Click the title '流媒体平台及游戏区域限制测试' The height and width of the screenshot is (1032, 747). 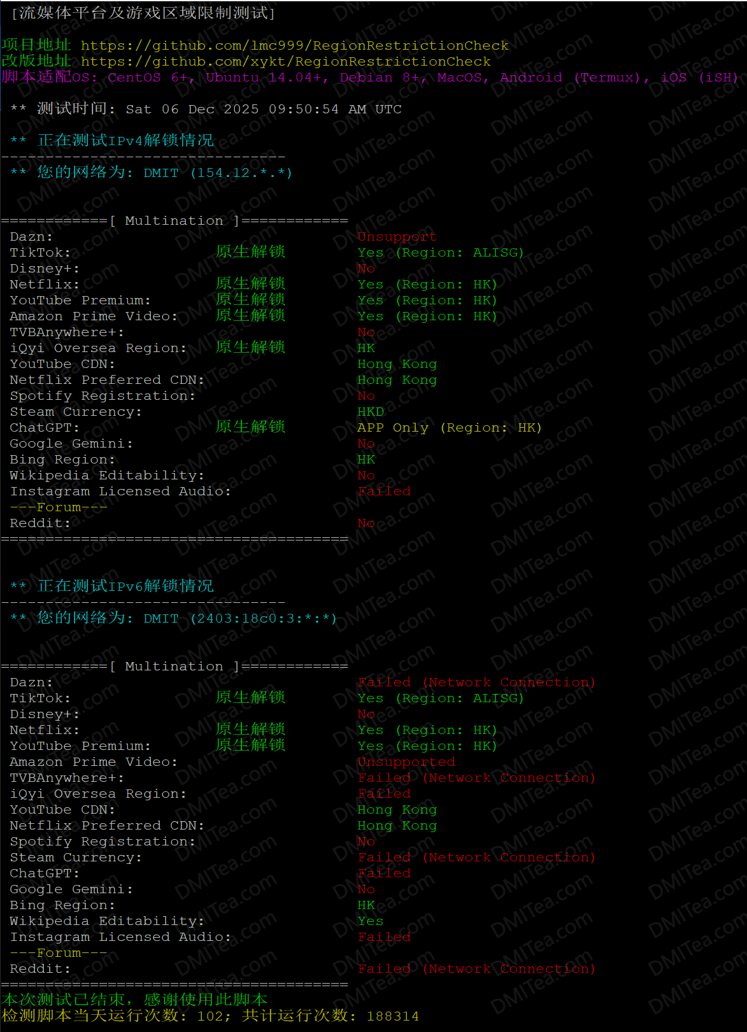(x=143, y=13)
